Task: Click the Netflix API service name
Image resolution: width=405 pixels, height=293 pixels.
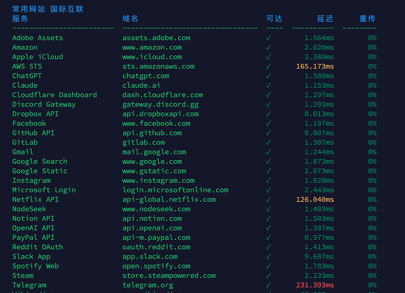Action: tap(35, 200)
